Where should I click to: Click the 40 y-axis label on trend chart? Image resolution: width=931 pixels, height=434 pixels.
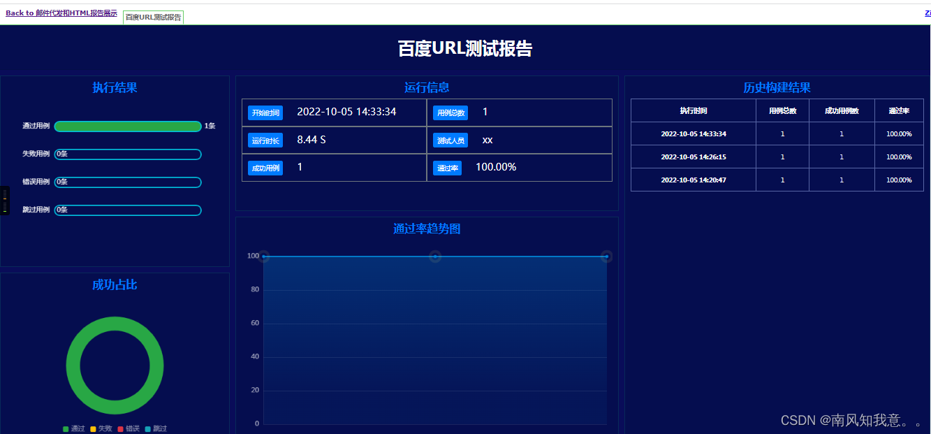click(255, 356)
